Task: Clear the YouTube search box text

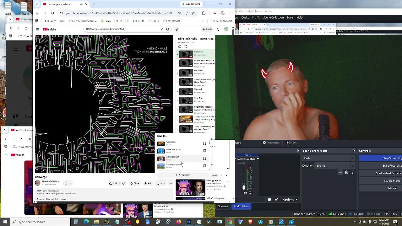Action: tap(161, 29)
